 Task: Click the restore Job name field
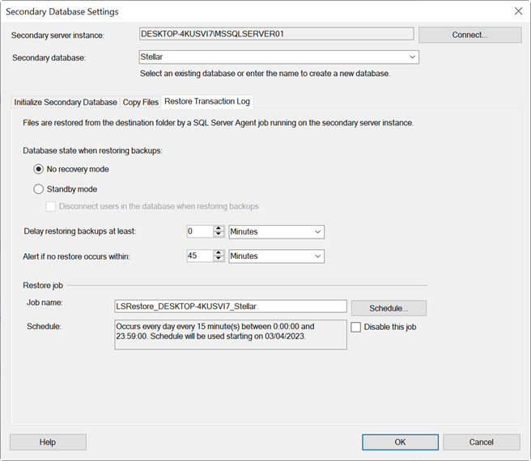(231, 307)
